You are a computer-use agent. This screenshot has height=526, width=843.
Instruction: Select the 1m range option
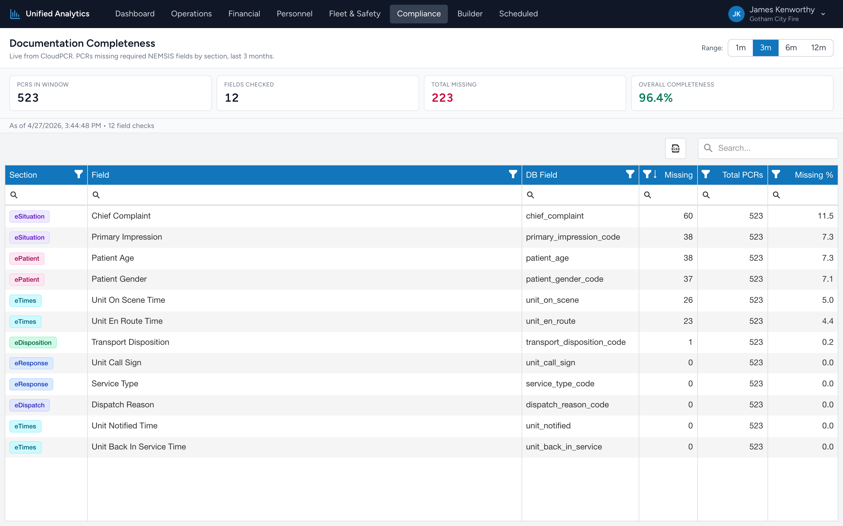point(740,48)
